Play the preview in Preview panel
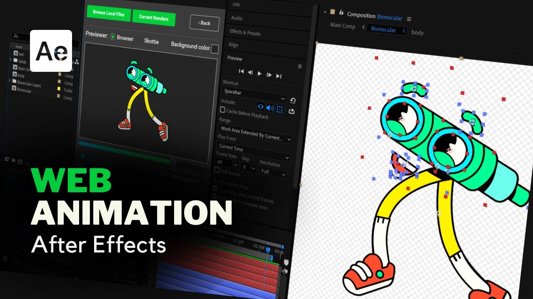 (259, 74)
